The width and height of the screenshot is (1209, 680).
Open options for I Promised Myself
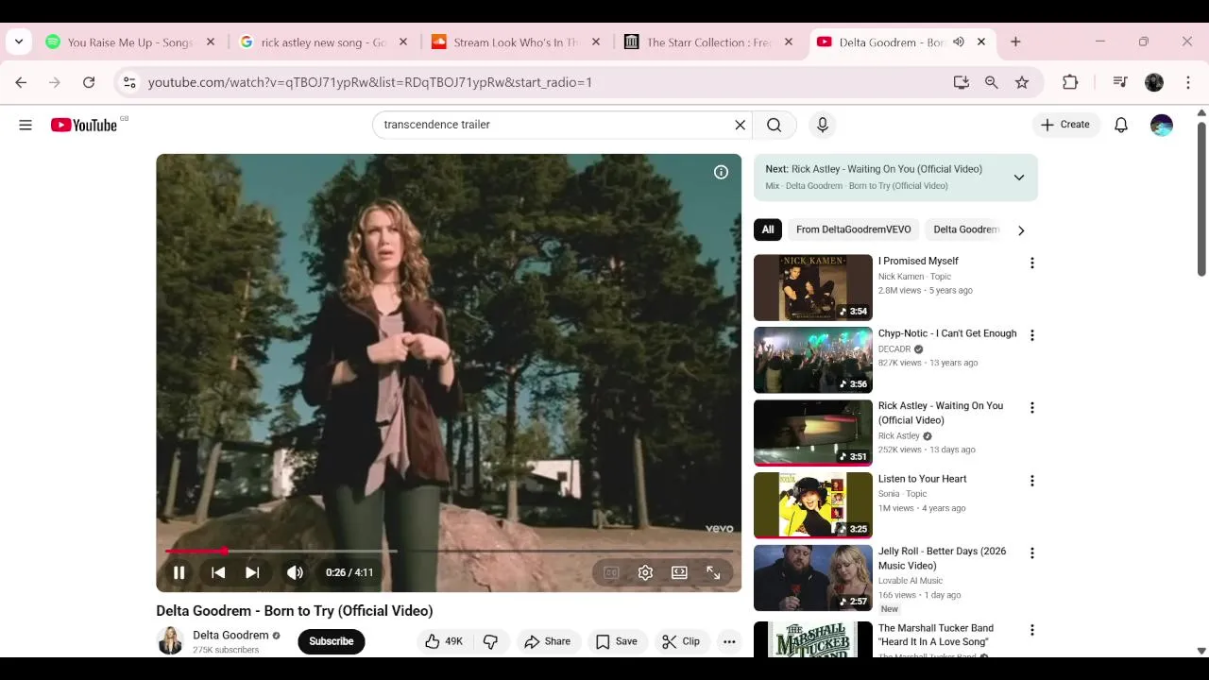(x=1031, y=263)
